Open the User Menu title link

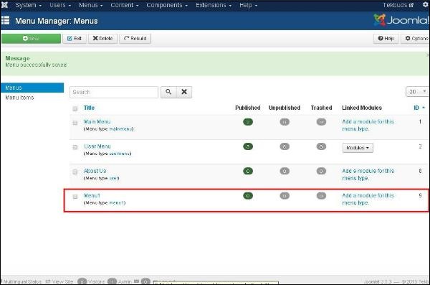coord(97,146)
